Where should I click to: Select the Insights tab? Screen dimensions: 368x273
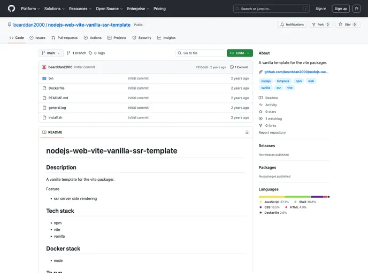pos(166,38)
